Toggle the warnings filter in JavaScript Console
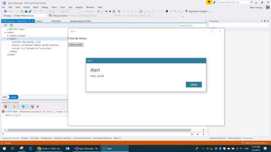271x152 pixels. [x=16, y=107]
